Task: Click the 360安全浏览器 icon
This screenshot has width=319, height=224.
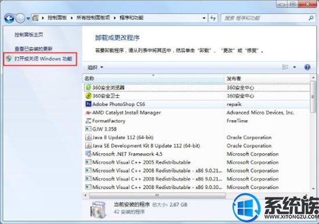Action: 88,87
